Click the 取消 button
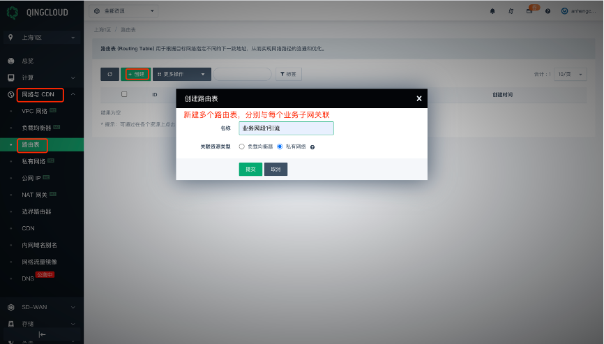The width and height of the screenshot is (604, 344). click(x=275, y=169)
